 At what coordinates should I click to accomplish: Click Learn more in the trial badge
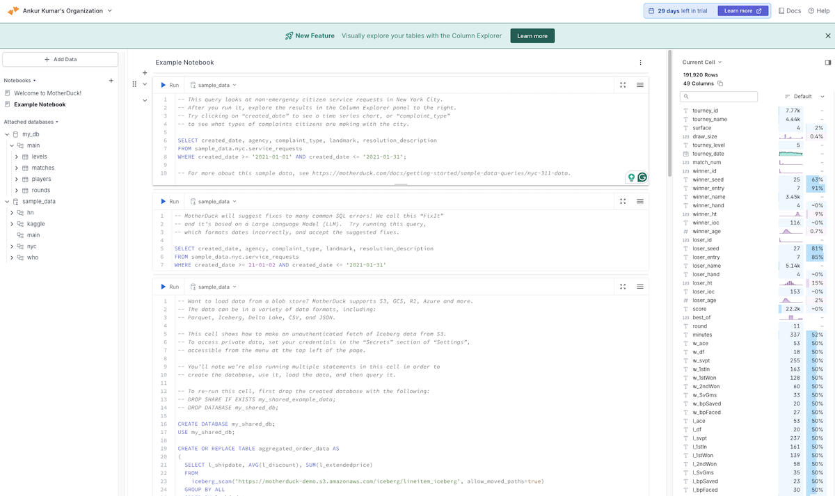pos(742,11)
